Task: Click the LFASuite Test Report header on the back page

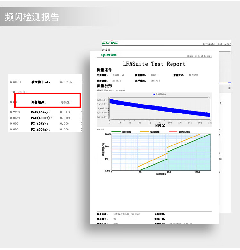Action: [217, 44]
